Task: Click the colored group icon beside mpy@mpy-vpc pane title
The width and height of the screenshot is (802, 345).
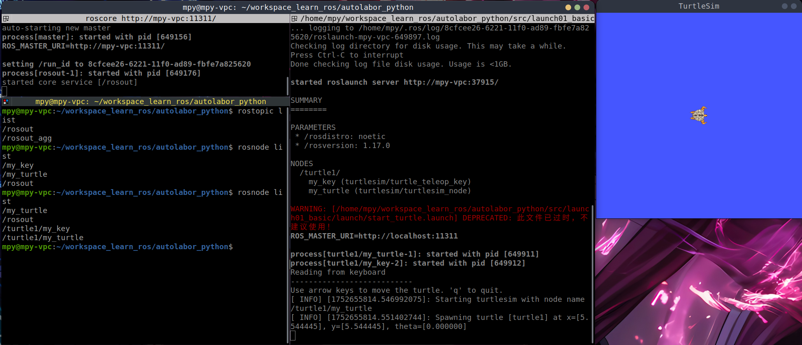Action: click(6, 102)
